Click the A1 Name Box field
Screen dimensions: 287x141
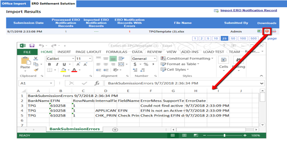(36, 83)
